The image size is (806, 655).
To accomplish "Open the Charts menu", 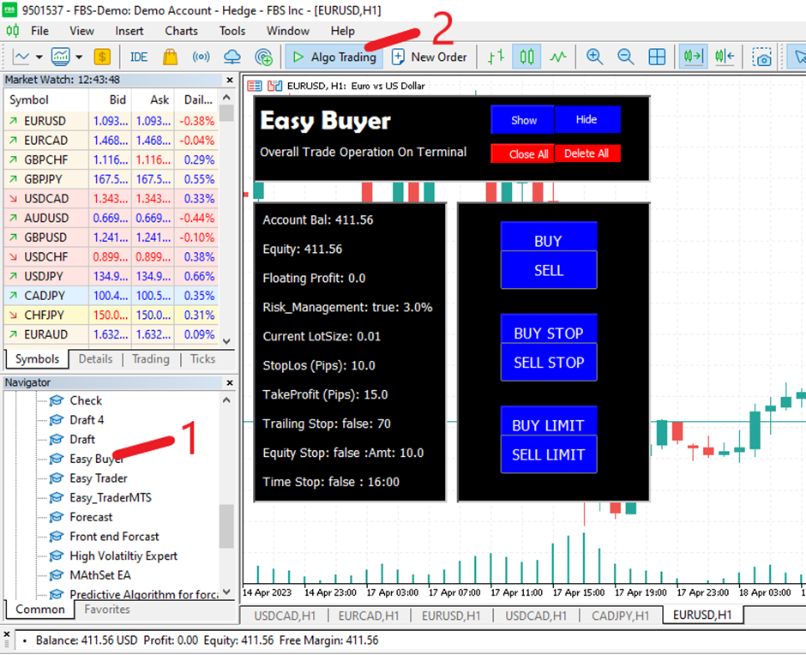I will coord(181,31).
